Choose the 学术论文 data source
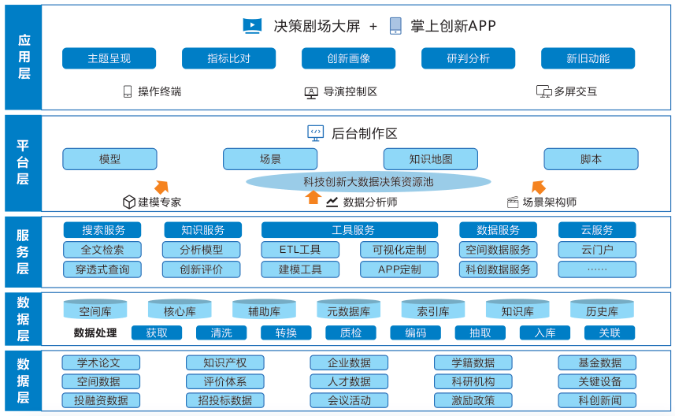675x416 pixels. 101,362
